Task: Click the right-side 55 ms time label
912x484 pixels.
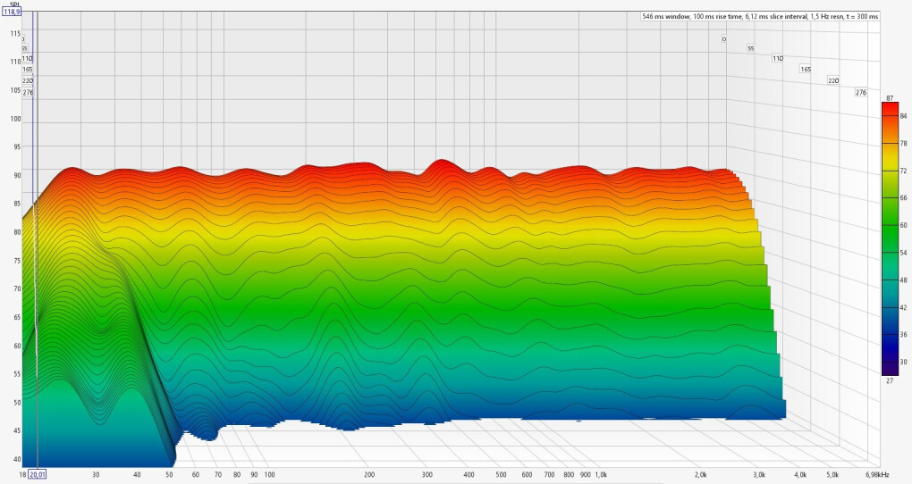Action: point(750,49)
